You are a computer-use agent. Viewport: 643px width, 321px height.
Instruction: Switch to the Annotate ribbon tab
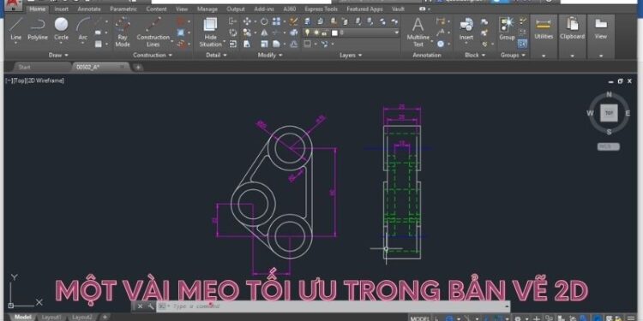click(89, 9)
